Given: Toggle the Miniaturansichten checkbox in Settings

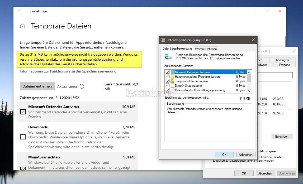Looking at the screenshot, I should coord(23,168).
